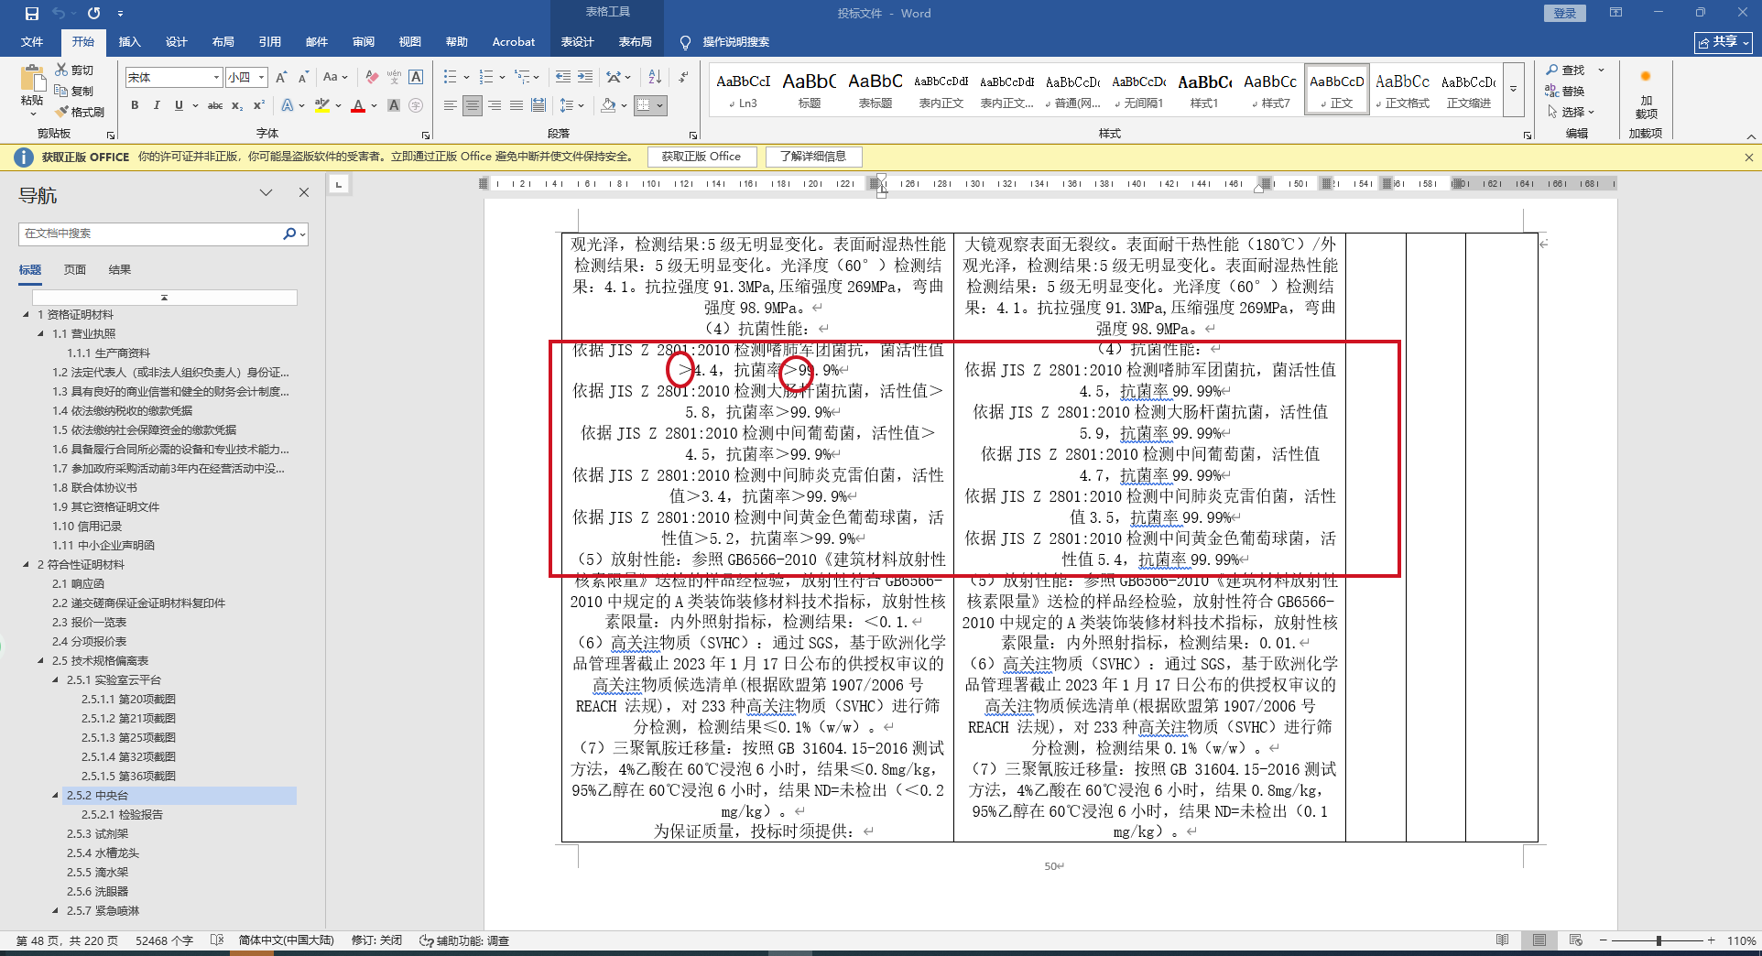This screenshot has height=956, width=1762.
Task: Click the 获取正版 Office button
Action: tap(701, 157)
